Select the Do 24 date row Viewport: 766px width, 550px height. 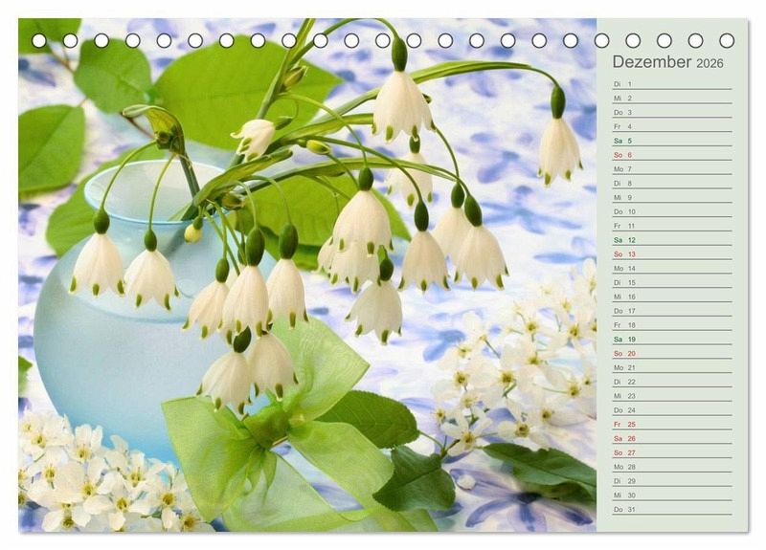point(670,410)
